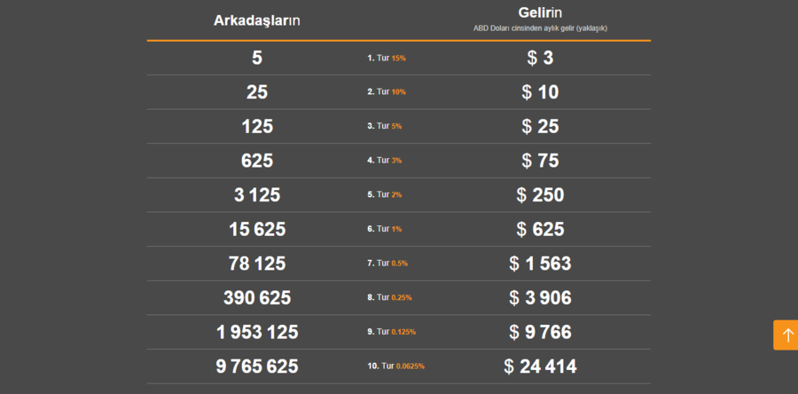Click the 10. Tur 0.0625% label
Screen dimensions: 798x394
click(x=396, y=366)
